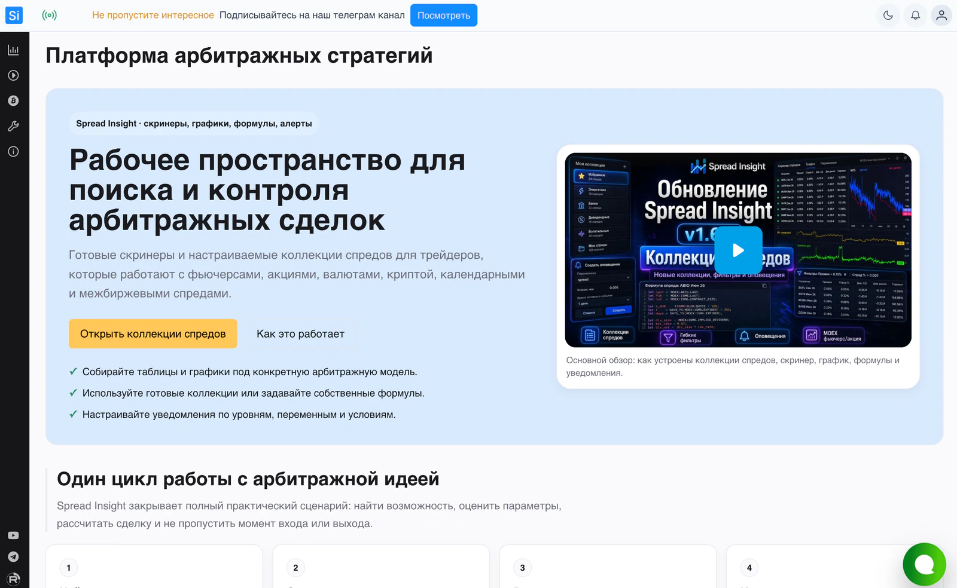Open the green chat support bubble

(x=924, y=564)
